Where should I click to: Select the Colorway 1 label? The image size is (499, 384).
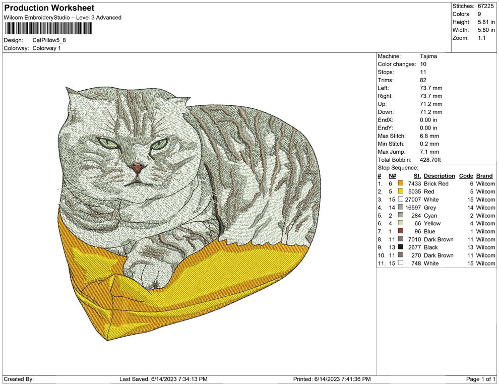[x=46, y=48]
